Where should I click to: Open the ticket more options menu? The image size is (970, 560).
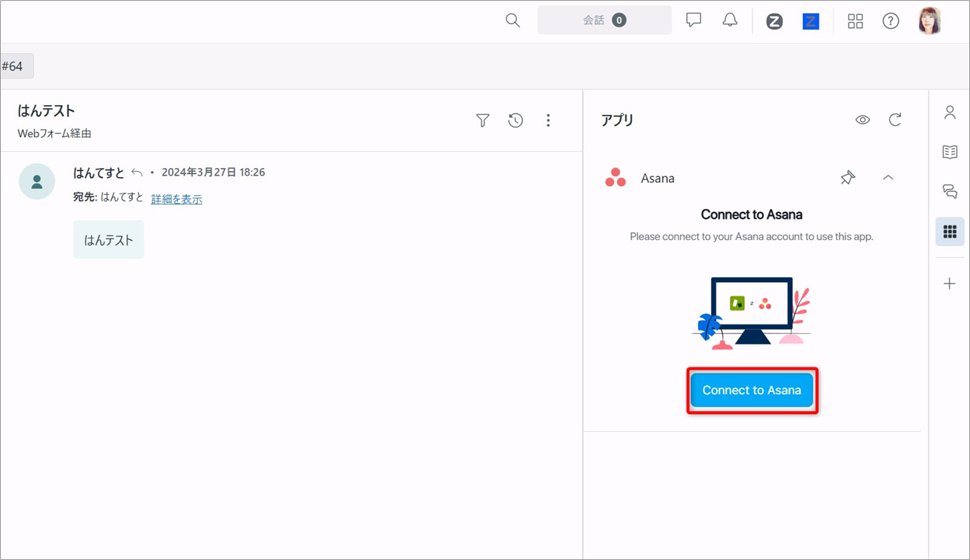click(548, 120)
